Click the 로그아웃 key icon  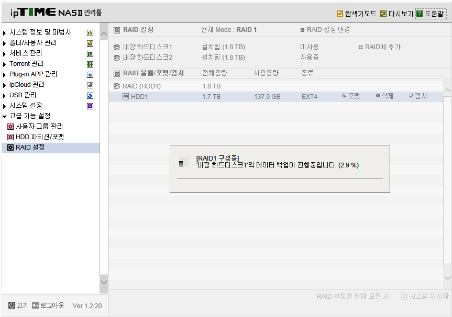[x=35, y=305]
